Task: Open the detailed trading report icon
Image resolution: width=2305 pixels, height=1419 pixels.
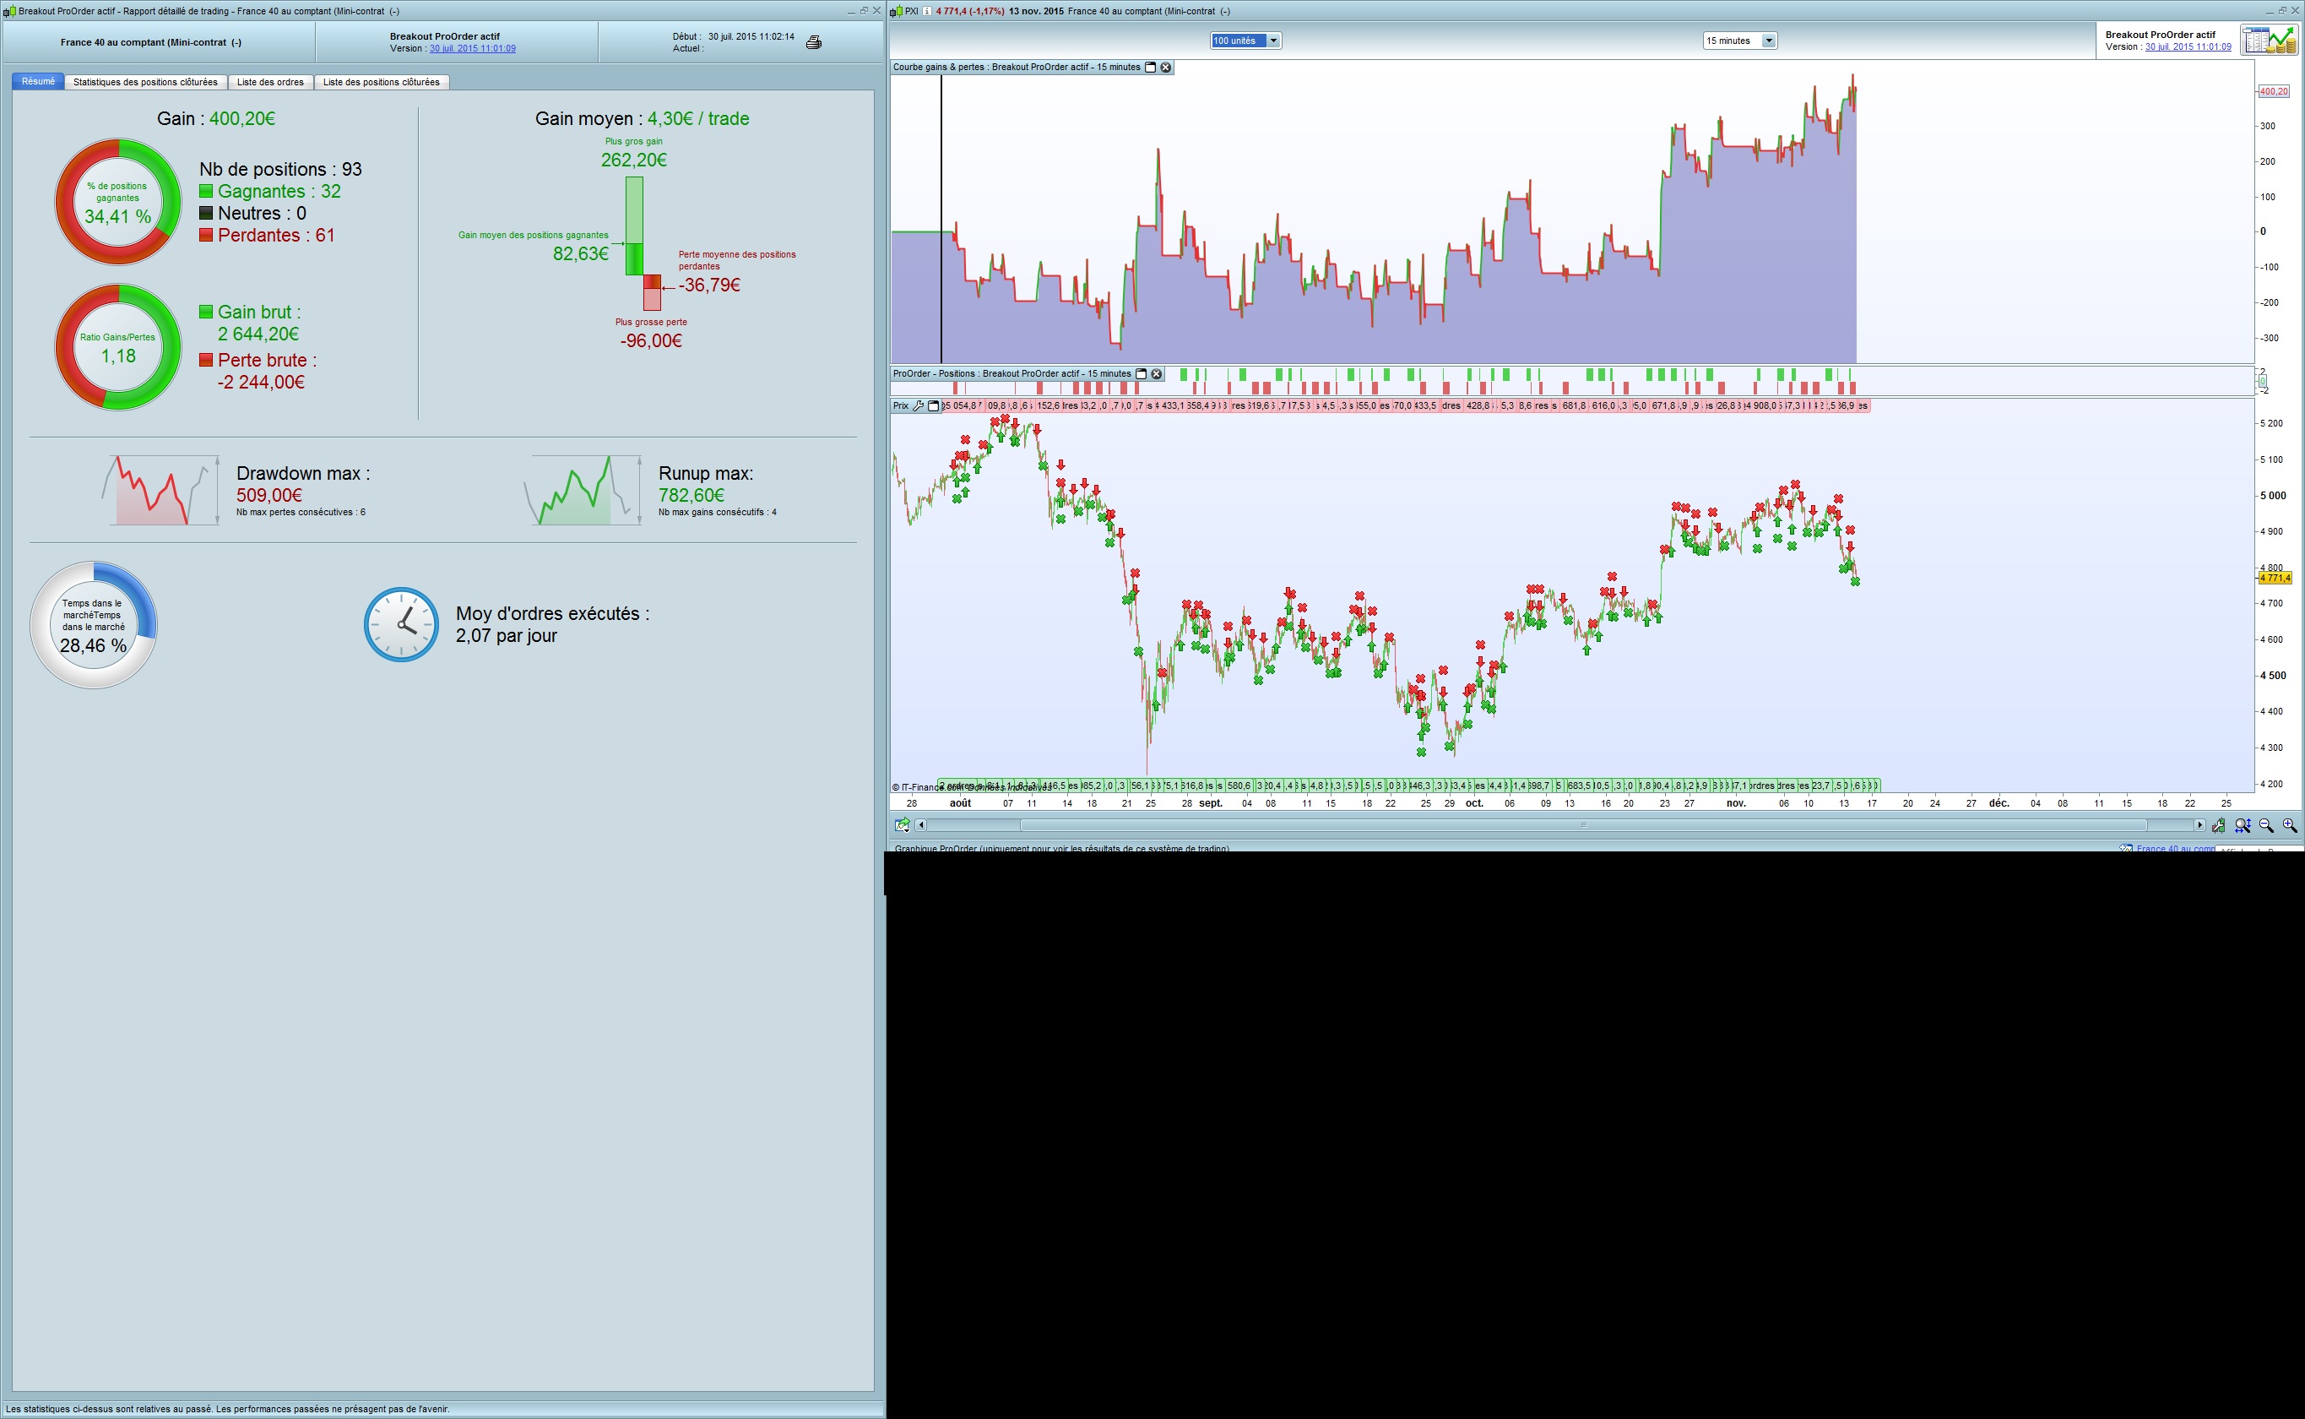Action: [2268, 41]
